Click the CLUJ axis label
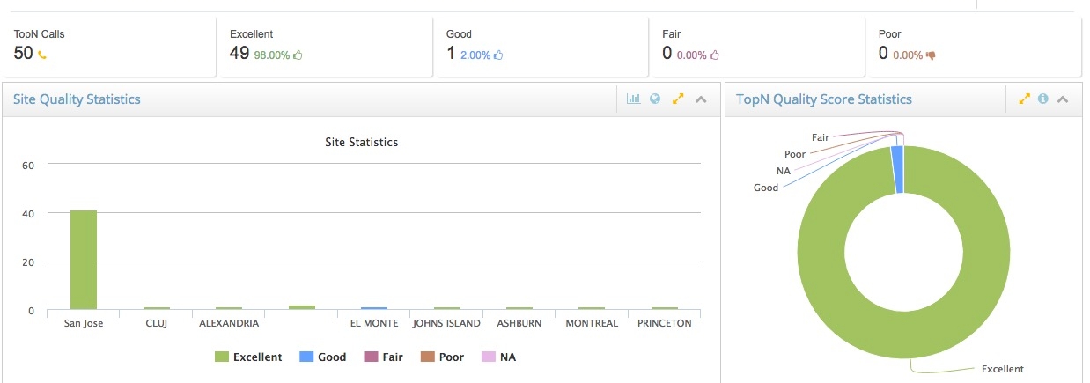 [x=156, y=323]
